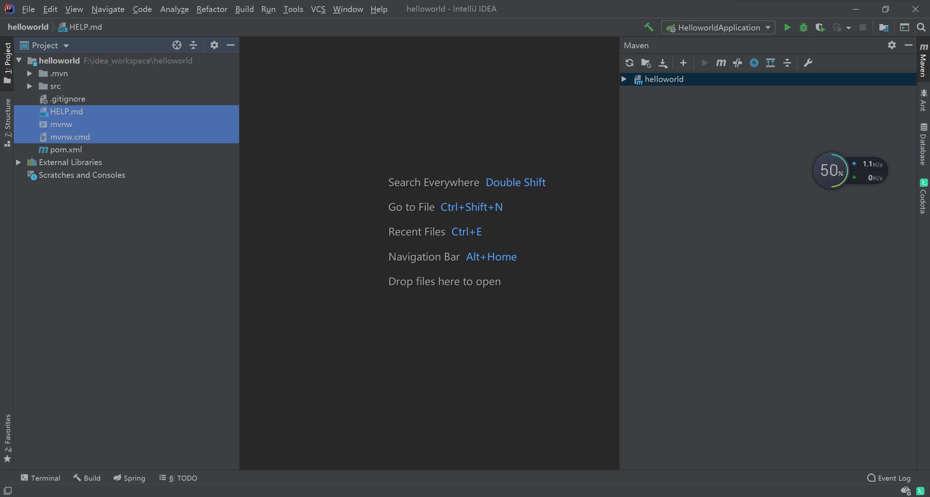Select mvnw.cmd file in project tree
The image size is (930, 497).
[126, 137]
